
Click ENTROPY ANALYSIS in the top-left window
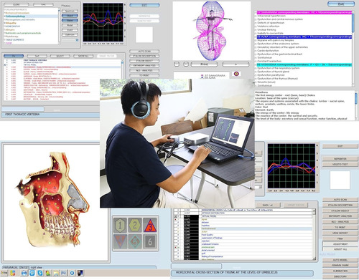[144, 65]
